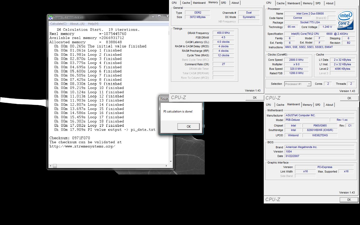Click the memory Type DDR2 field
Image resolution: width=360 pixels, height=225 pixels.
tap(197, 12)
